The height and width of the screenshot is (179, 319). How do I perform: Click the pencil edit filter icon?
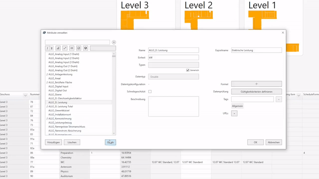58,48
